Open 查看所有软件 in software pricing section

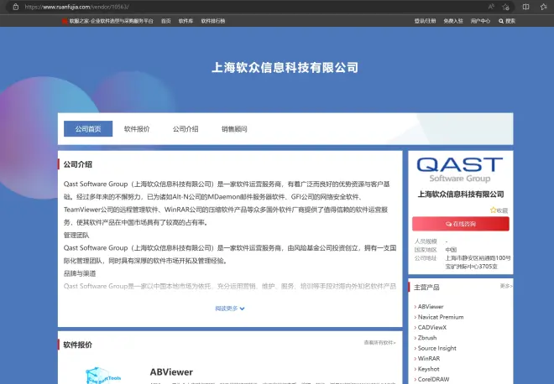point(379,343)
